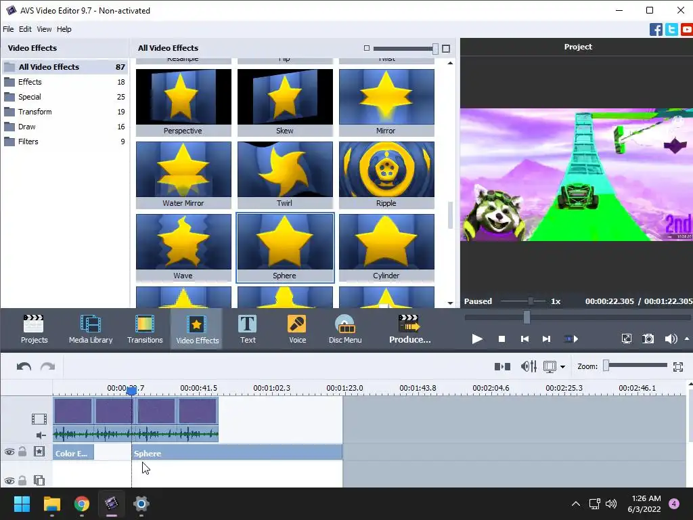The height and width of the screenshot is (520, 693).
Task: Redo the last action
Action: (48, 366)
